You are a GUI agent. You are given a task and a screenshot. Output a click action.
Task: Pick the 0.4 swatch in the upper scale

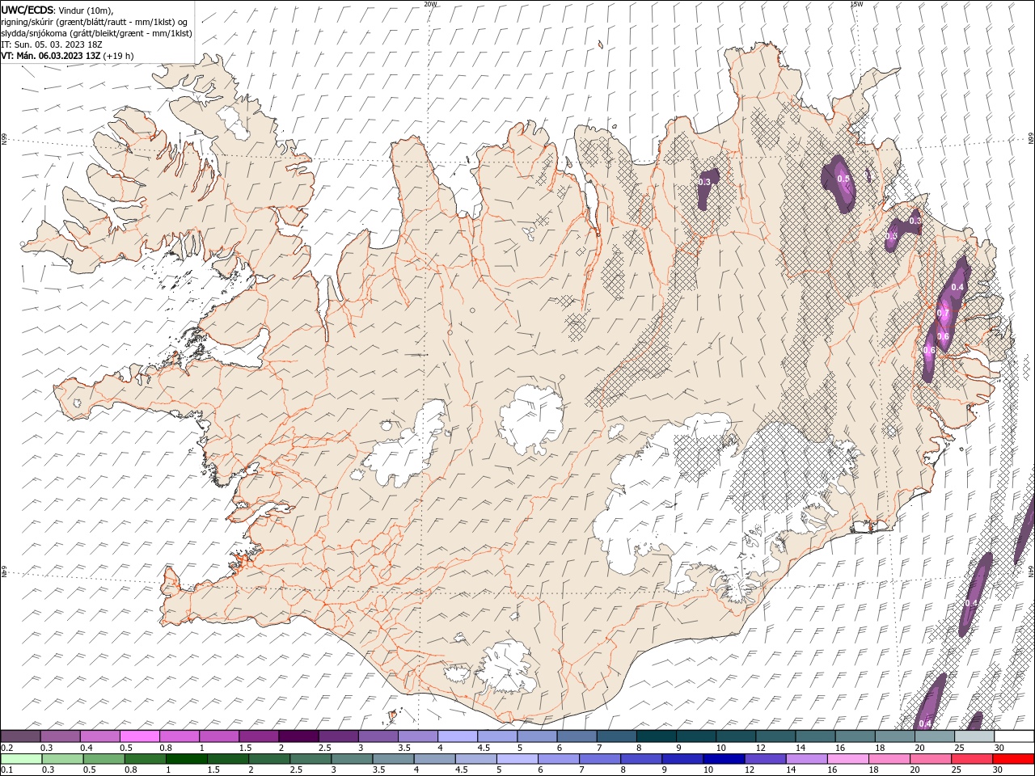[x=100, y=736]
